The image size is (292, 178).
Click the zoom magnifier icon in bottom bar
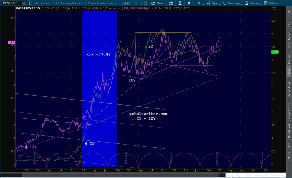[x=238, y=175]
